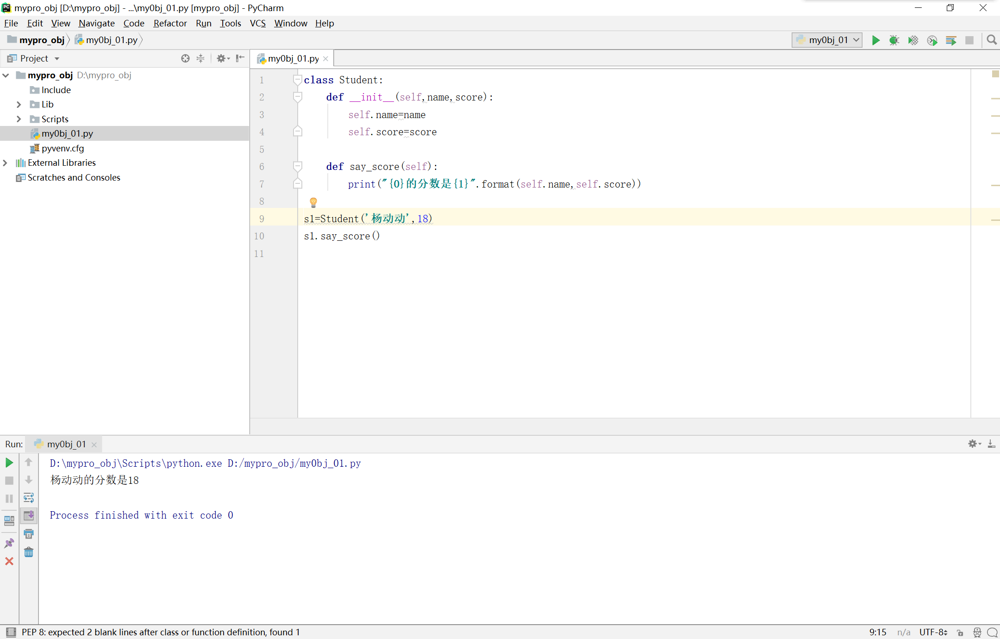Select pyvenv.cfg in the project tree
1000x639 pixels.
pos(62,148)
